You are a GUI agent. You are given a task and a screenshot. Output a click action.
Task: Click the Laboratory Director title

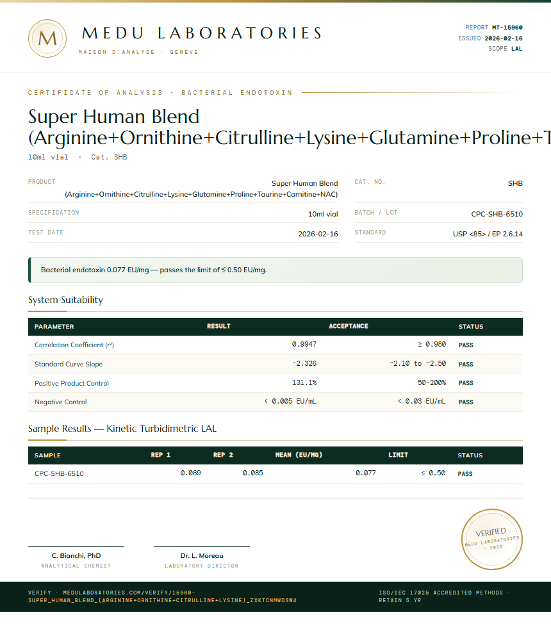click(x=202, y=566)
